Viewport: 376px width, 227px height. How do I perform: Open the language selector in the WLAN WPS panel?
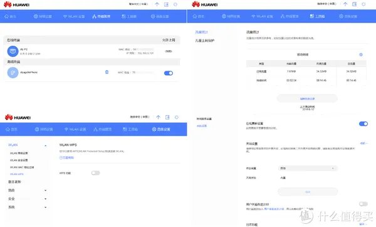140,117
